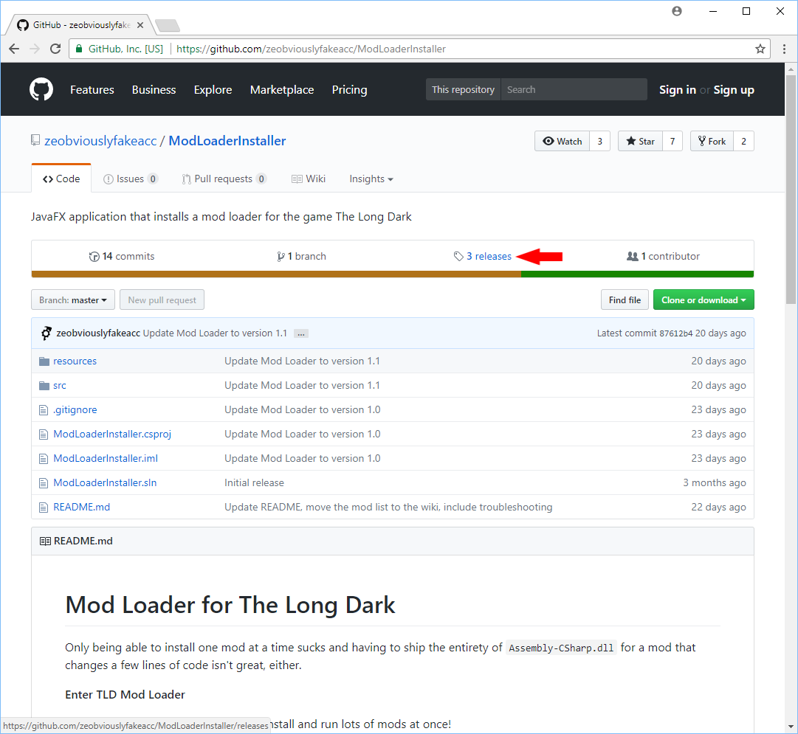This screenshot has height=734, width=798.
Task: Expand the Branch: master dropdown
Action: (73, 300)
